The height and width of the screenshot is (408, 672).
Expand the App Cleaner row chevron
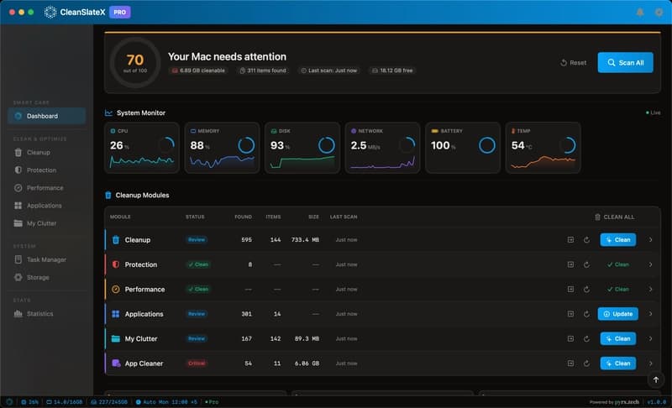coord(650,363)
